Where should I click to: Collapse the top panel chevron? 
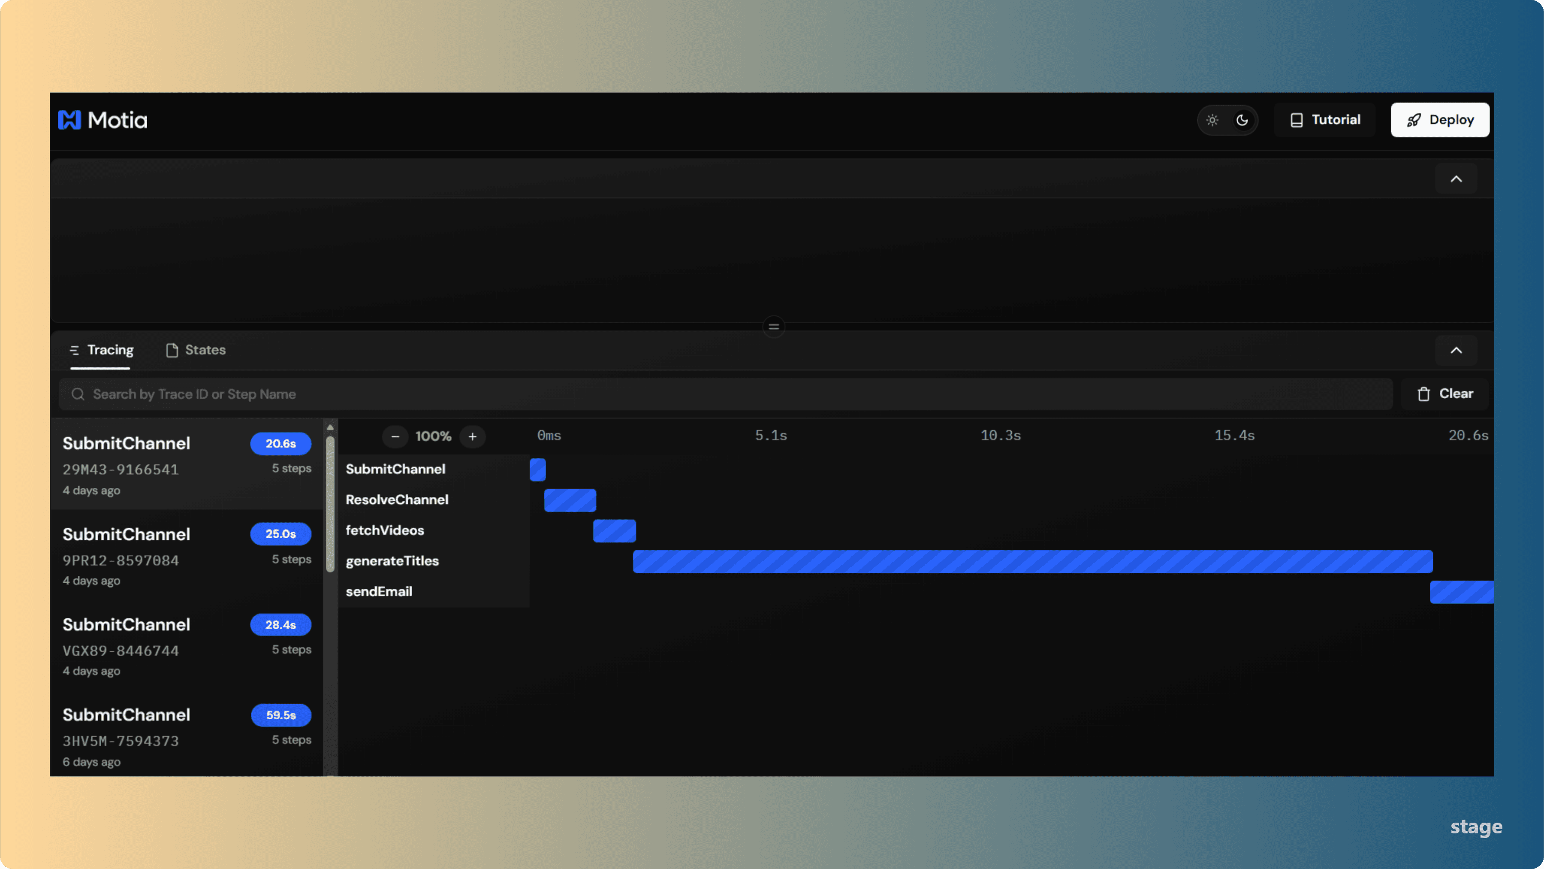(1456, 179)
